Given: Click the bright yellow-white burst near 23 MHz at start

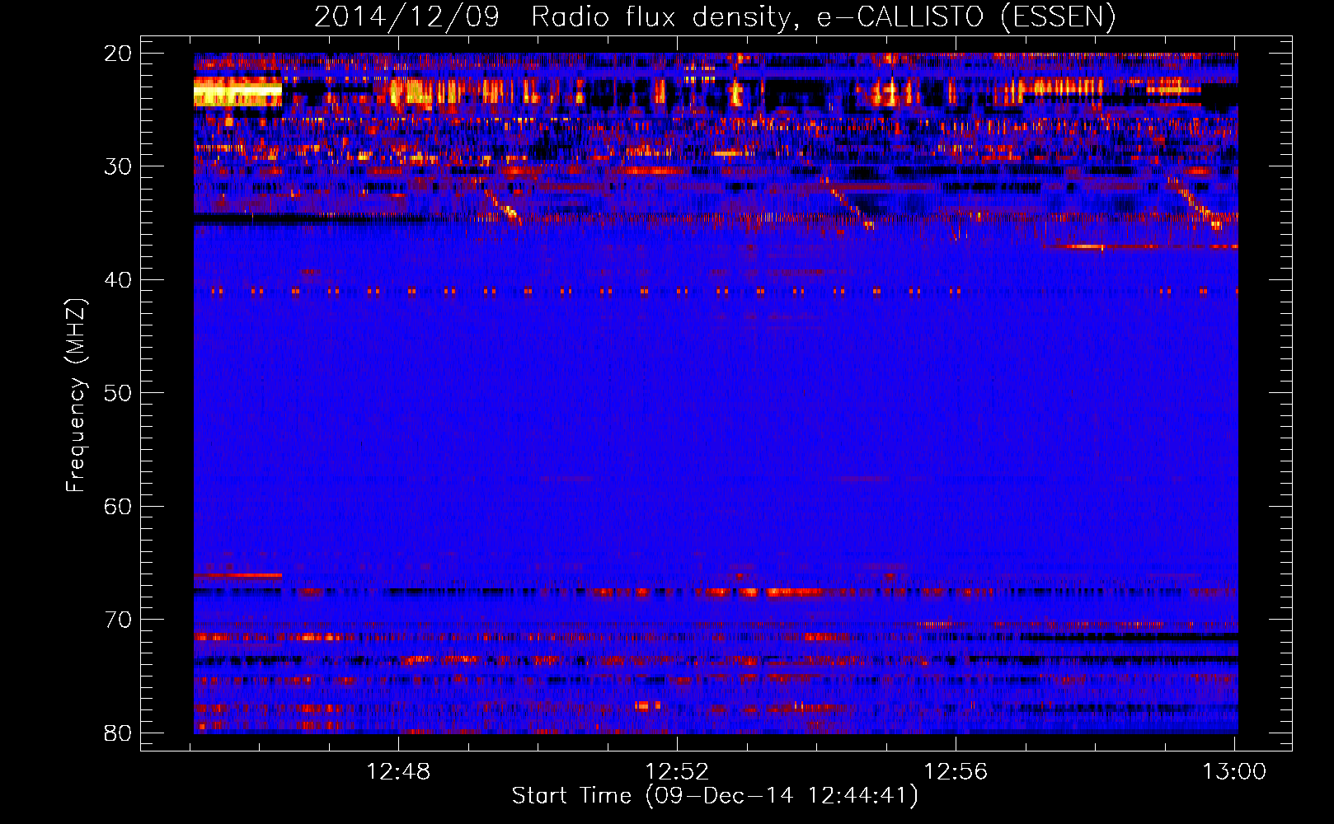Looking at the screenshot, I should click(x=237, y=92).
